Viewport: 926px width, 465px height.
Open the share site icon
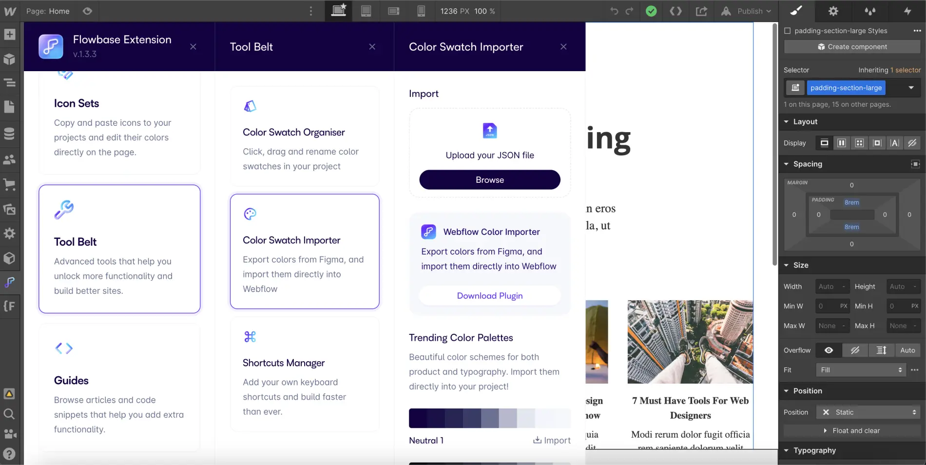pyautogui.click(x=701, y=11)
